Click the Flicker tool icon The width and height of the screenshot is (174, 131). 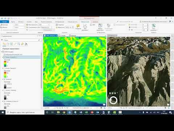point(57,27)
